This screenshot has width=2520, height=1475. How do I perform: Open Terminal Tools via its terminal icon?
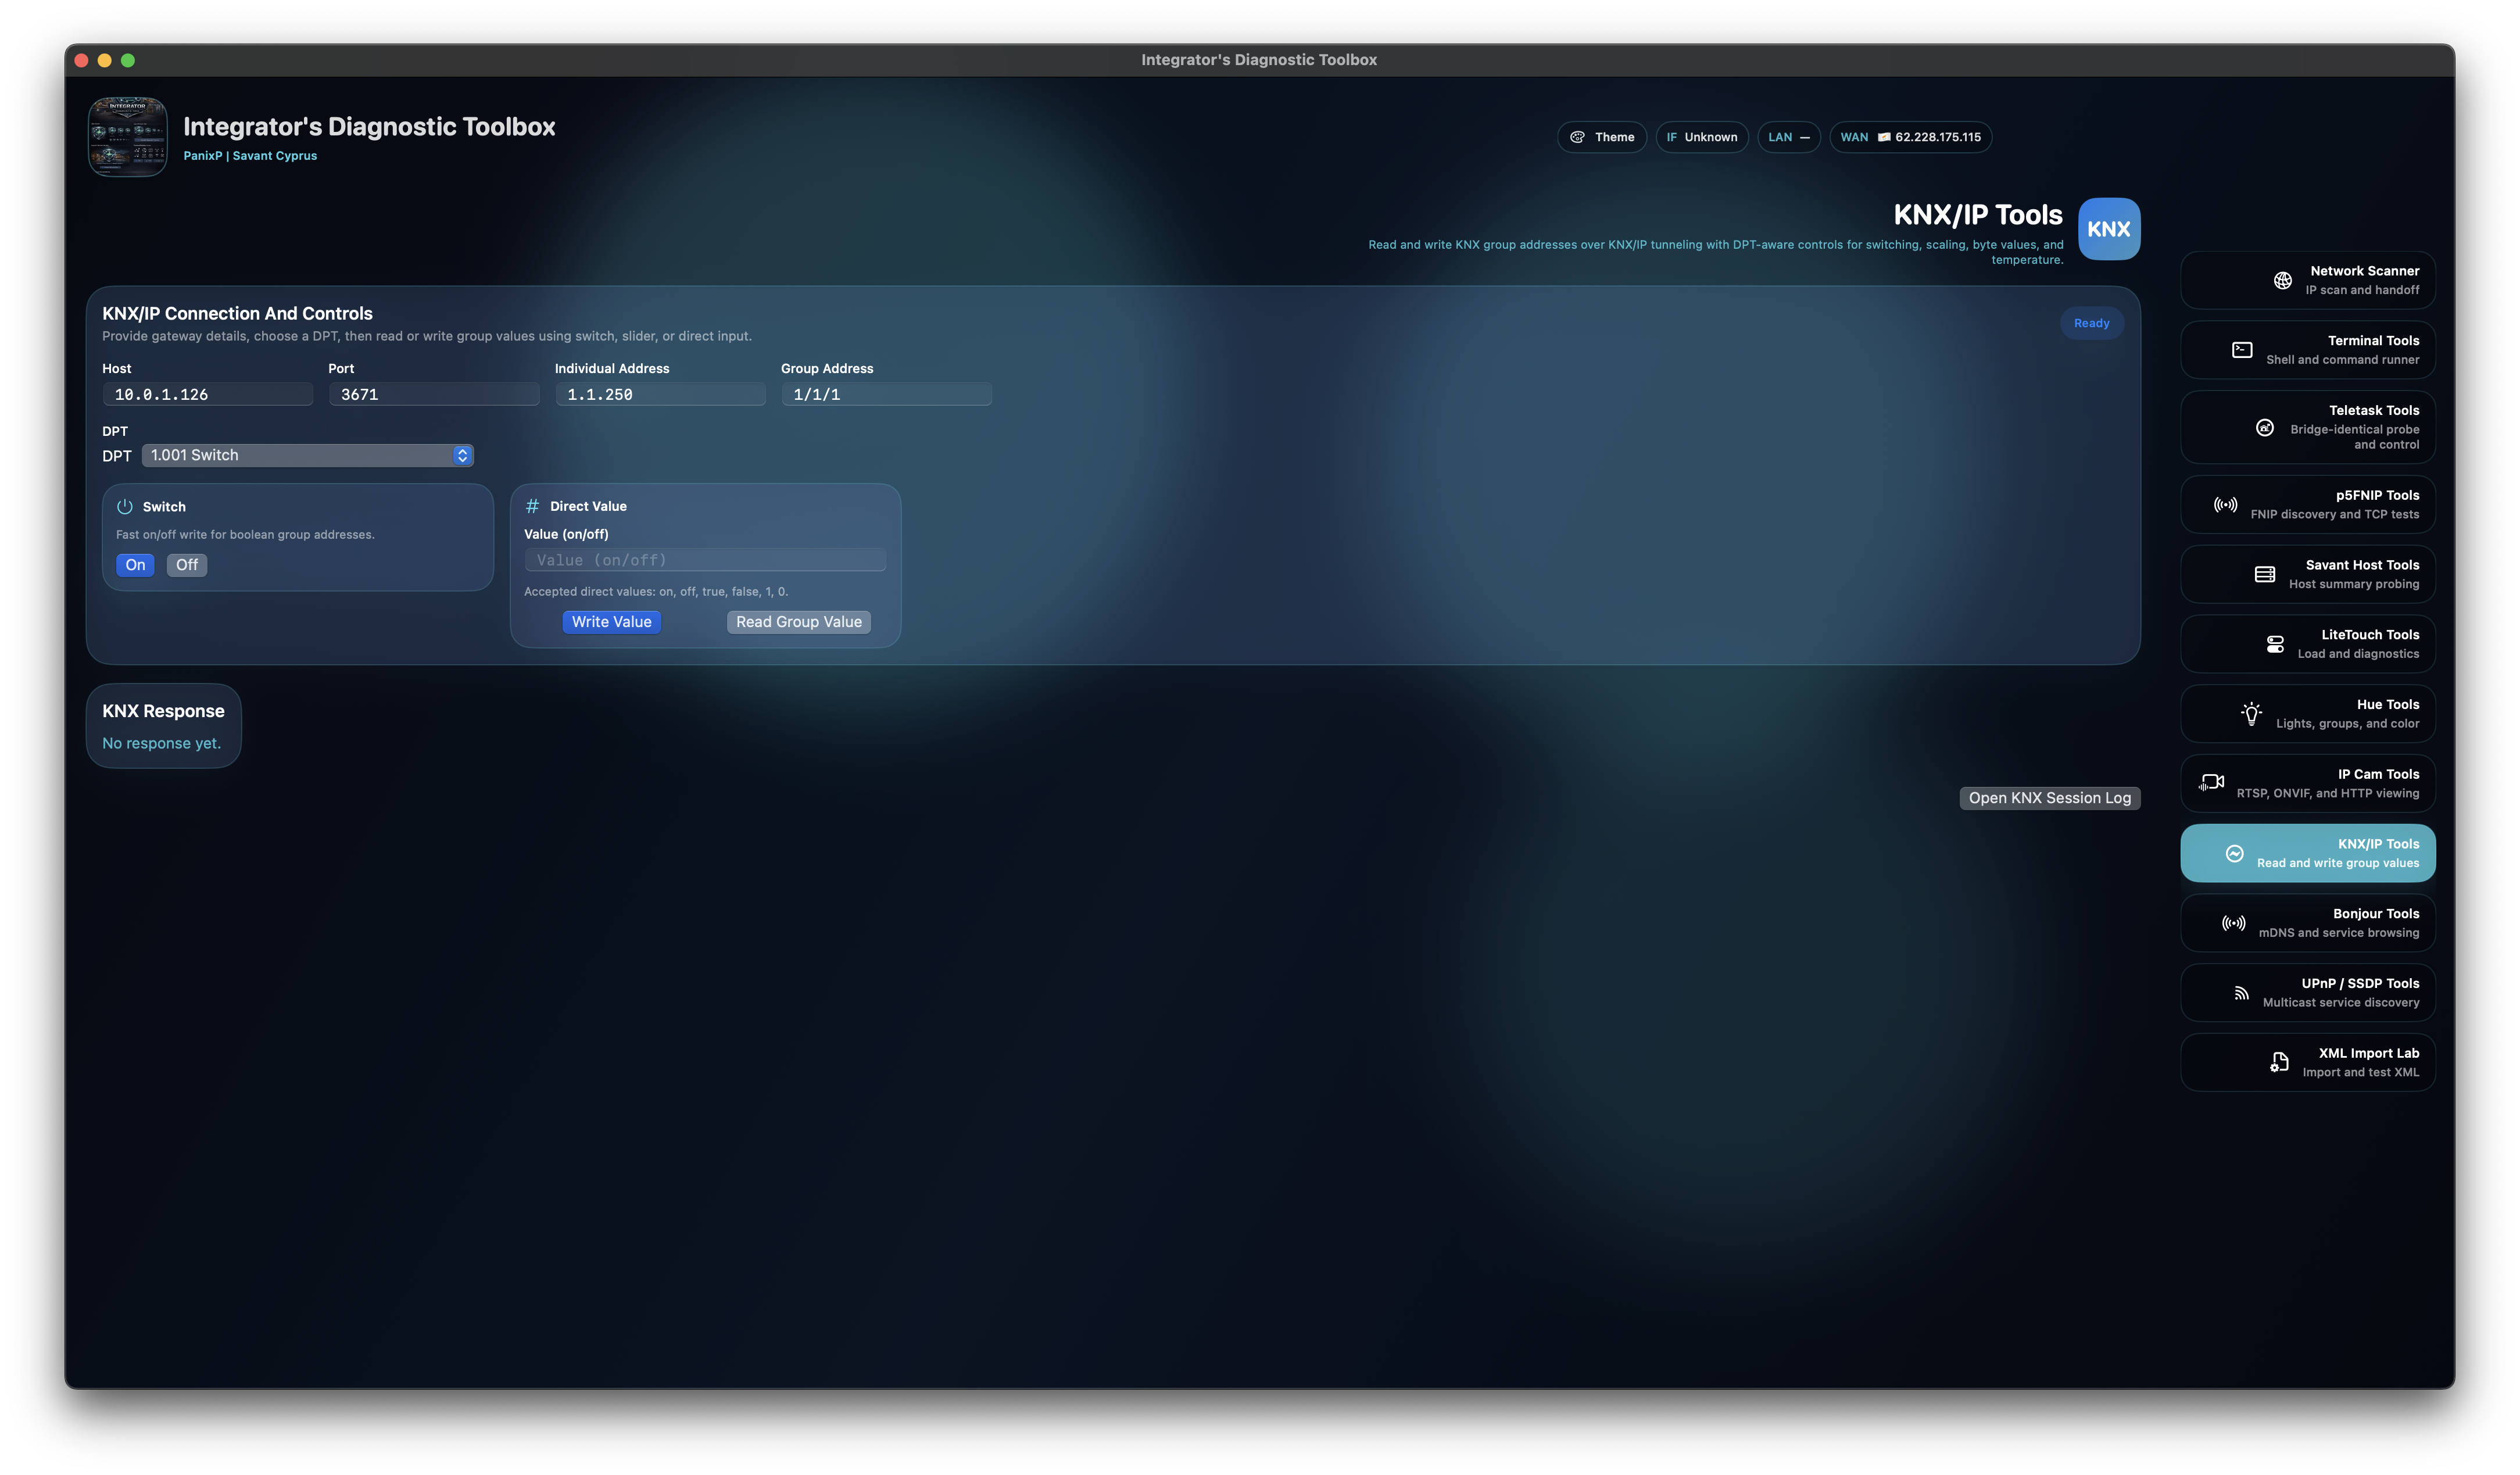tap(2242, 350)
